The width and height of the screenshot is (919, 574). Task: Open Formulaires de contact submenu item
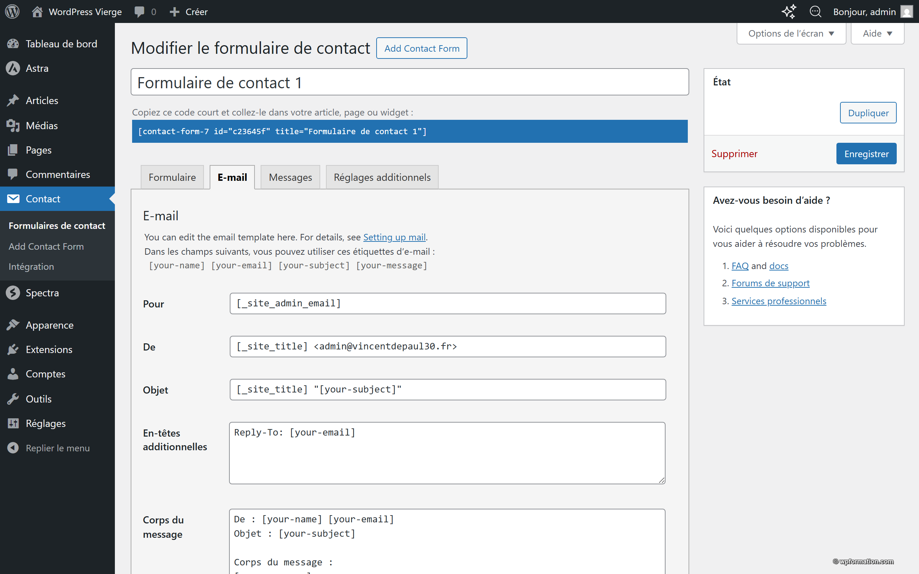click(x=57, y=226)
